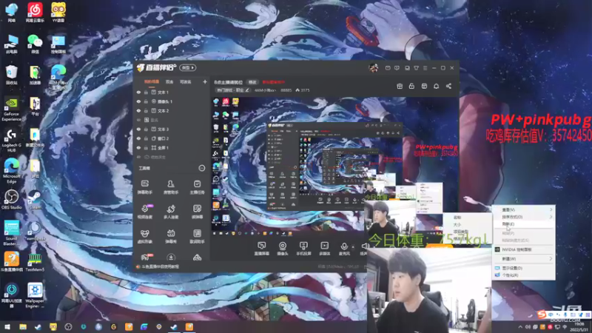The width and height of the screenshot is (592, 333).
Task: Open Wallpaper Engine desktop shortcut
Action: tap(35, 295)
